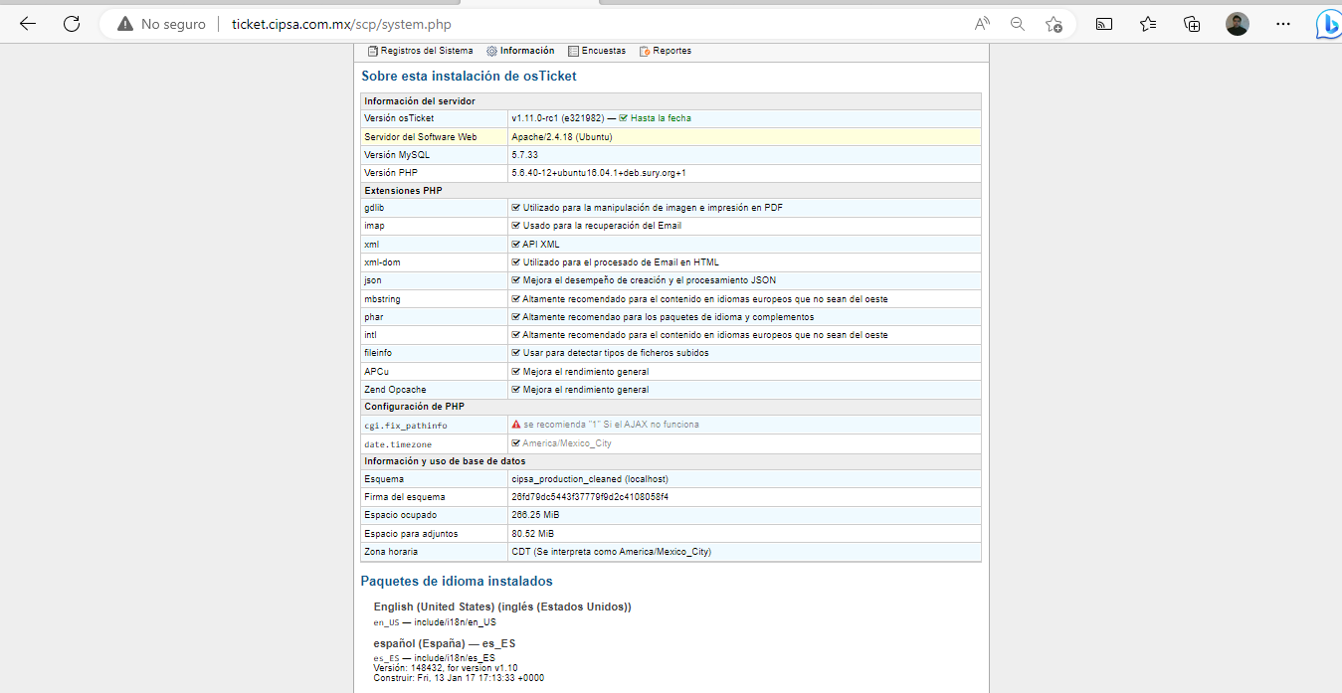Click the check icon beside America/Mexico_City in date.timezone row
The image size is (1342, 693).
click(516, 443)
